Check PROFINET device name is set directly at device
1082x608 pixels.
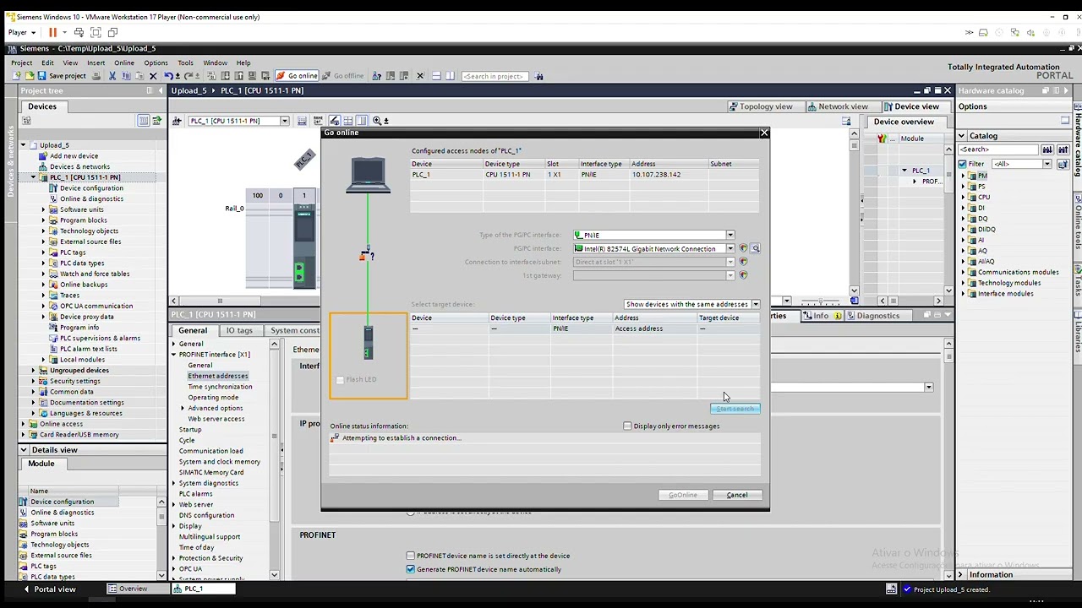click(x=411, y=556)
